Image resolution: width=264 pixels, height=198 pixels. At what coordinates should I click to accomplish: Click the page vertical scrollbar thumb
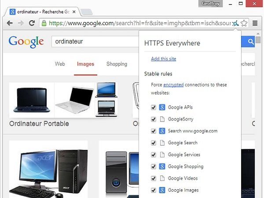point(258,40)
